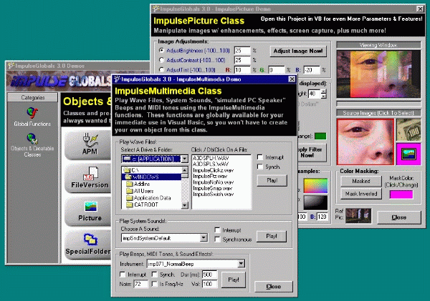
Task: Open the SpecialFolder demo icon button
Action: [88, 245]
